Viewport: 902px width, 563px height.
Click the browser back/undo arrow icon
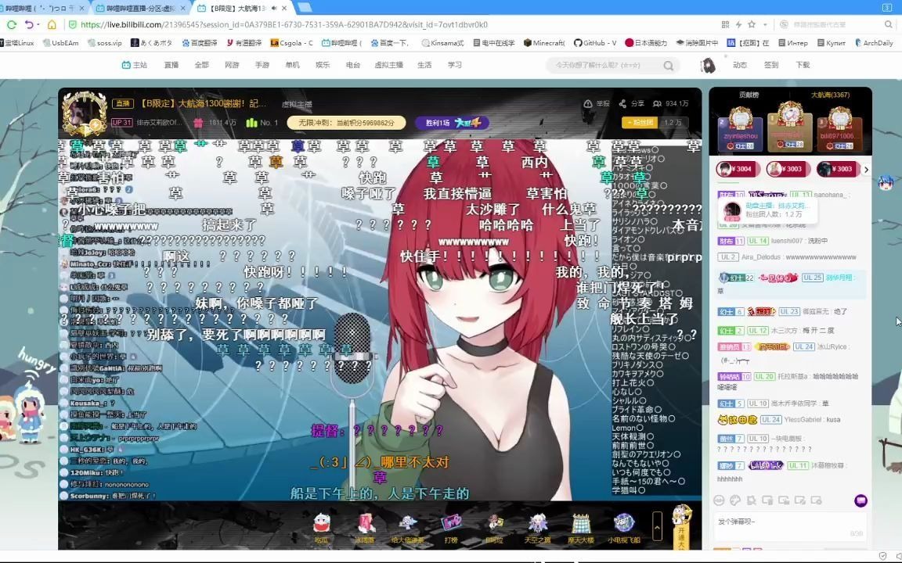(x=29, y=25)
